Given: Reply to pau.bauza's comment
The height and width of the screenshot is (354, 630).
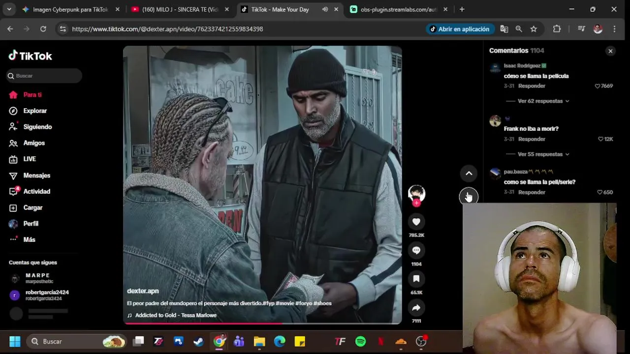Looking at the screenshot, I should (532, 192).
